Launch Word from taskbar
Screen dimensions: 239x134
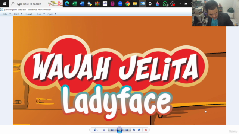pos(82,4)
